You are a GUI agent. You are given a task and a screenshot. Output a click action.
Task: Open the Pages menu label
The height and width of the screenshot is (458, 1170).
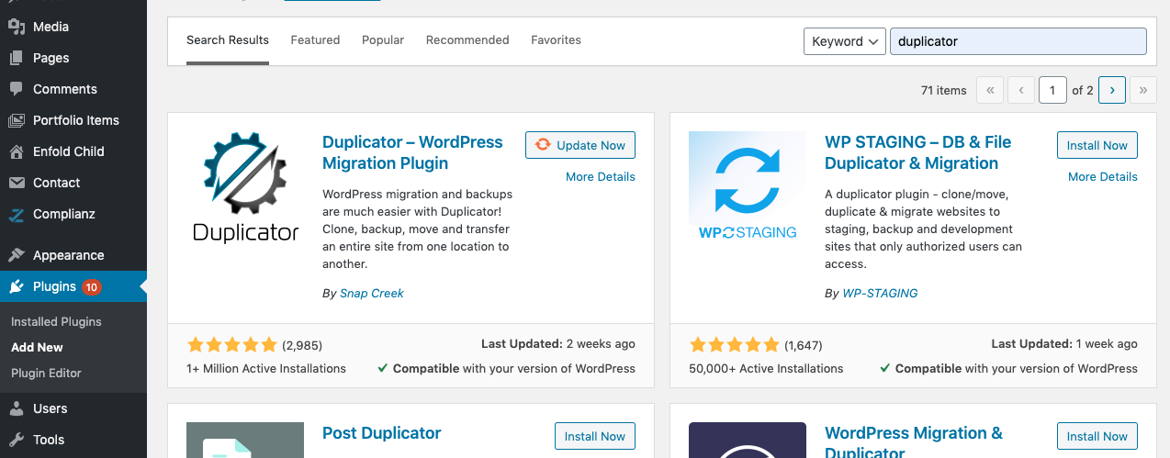click(x=51, y=58)
